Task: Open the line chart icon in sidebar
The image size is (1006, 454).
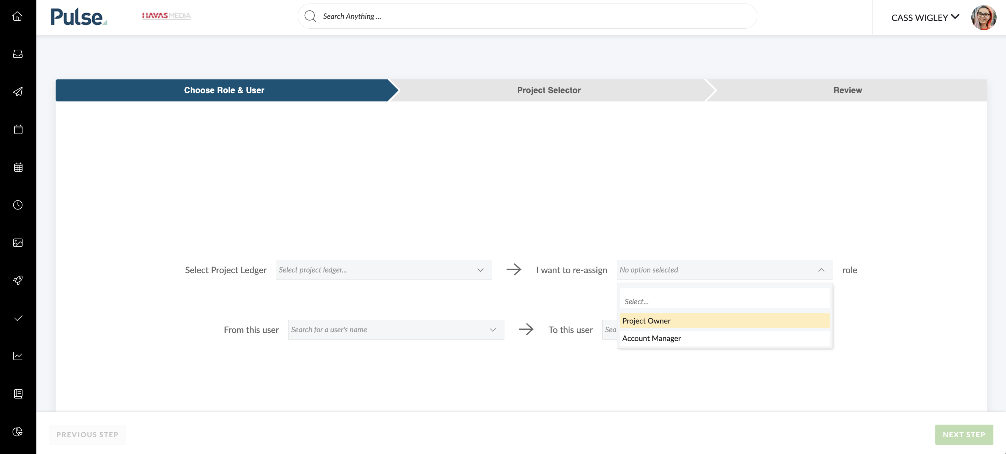Action: 17,356
